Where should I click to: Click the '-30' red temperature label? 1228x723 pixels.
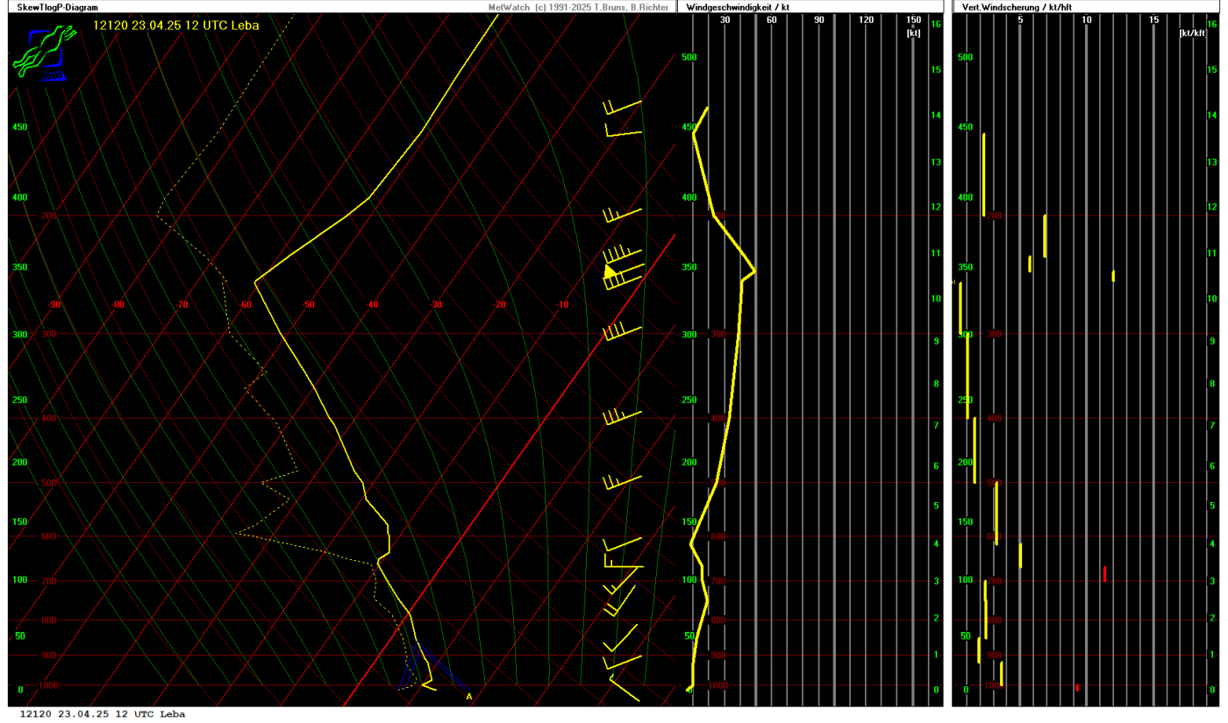(436, 305)
